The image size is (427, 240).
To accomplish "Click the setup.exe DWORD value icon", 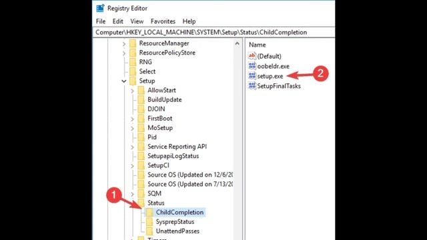I will 252,76.
